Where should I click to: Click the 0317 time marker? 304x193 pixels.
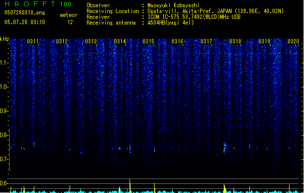tap(206, 41)
